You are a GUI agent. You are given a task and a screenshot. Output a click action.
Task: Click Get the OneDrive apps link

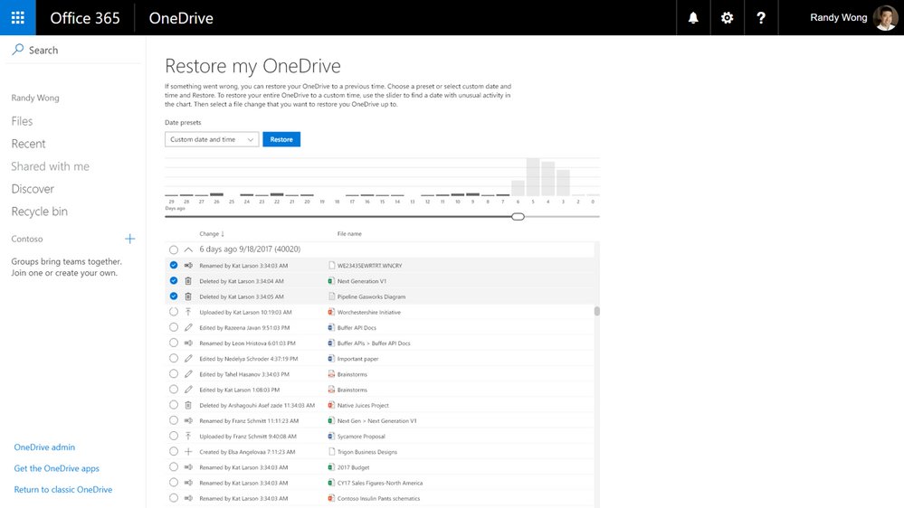pos(56,468)
